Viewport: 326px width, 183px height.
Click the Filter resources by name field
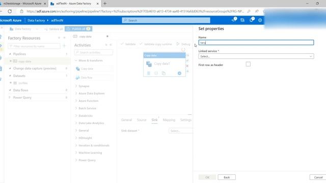point(34,46)
